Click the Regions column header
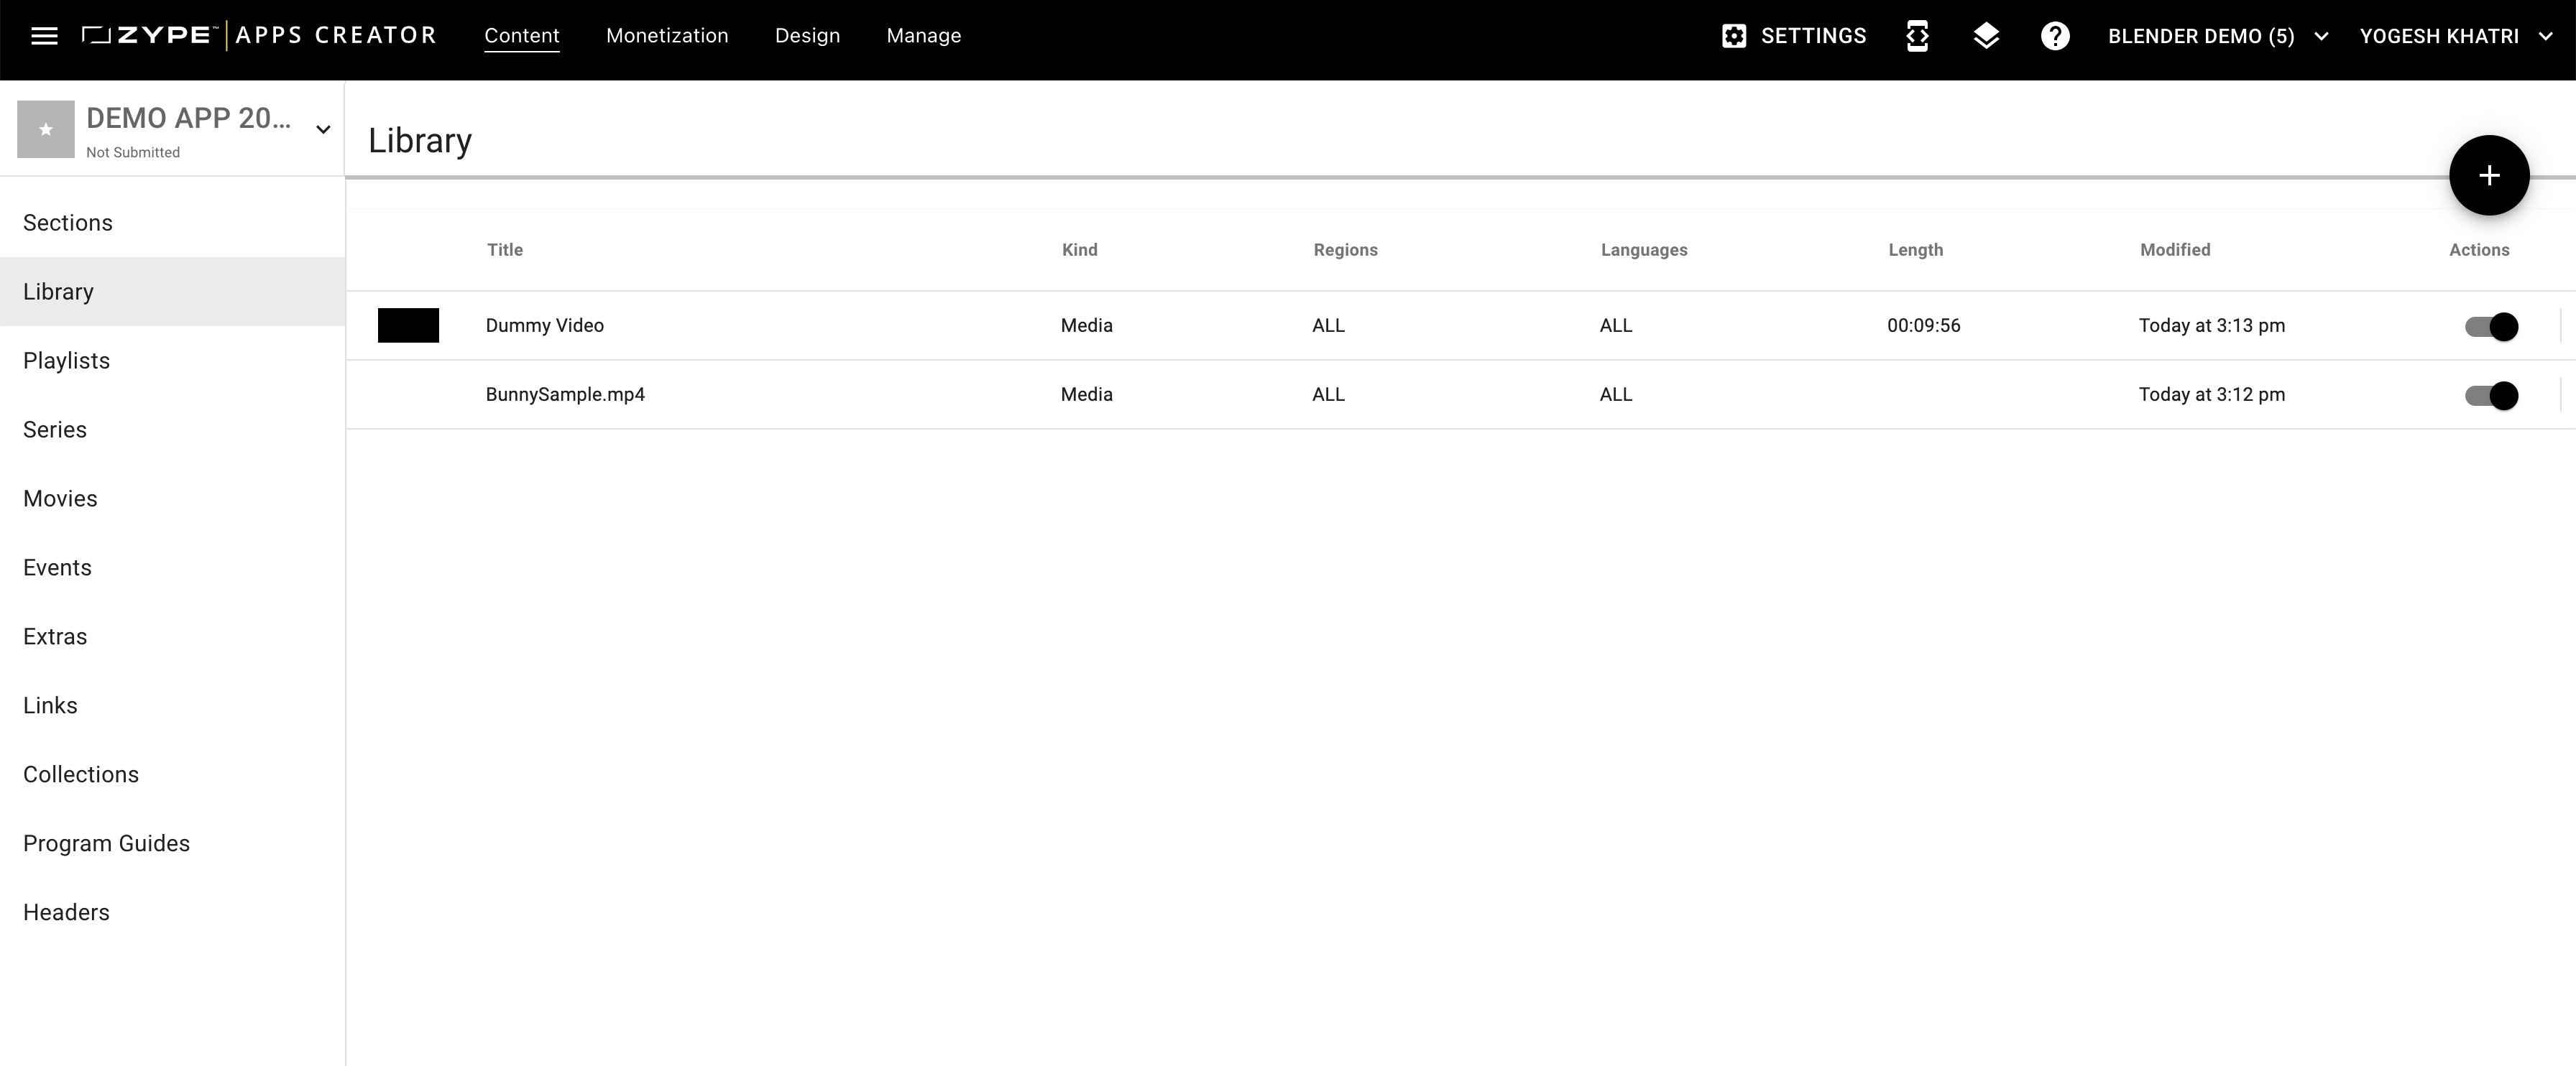This screenshot has width=2576, height=1066. click(x=1345, y=250)
